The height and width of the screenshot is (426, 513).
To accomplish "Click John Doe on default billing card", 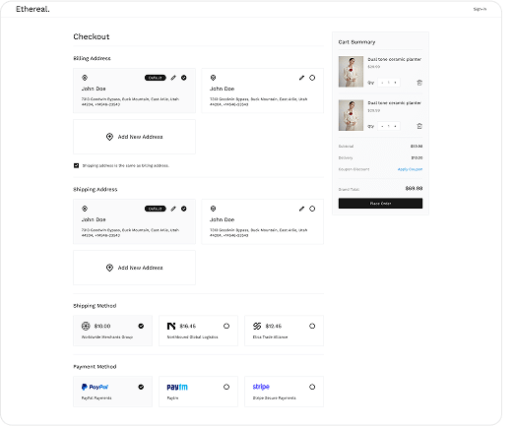I will pyautogui.click(x=94, y=89).
